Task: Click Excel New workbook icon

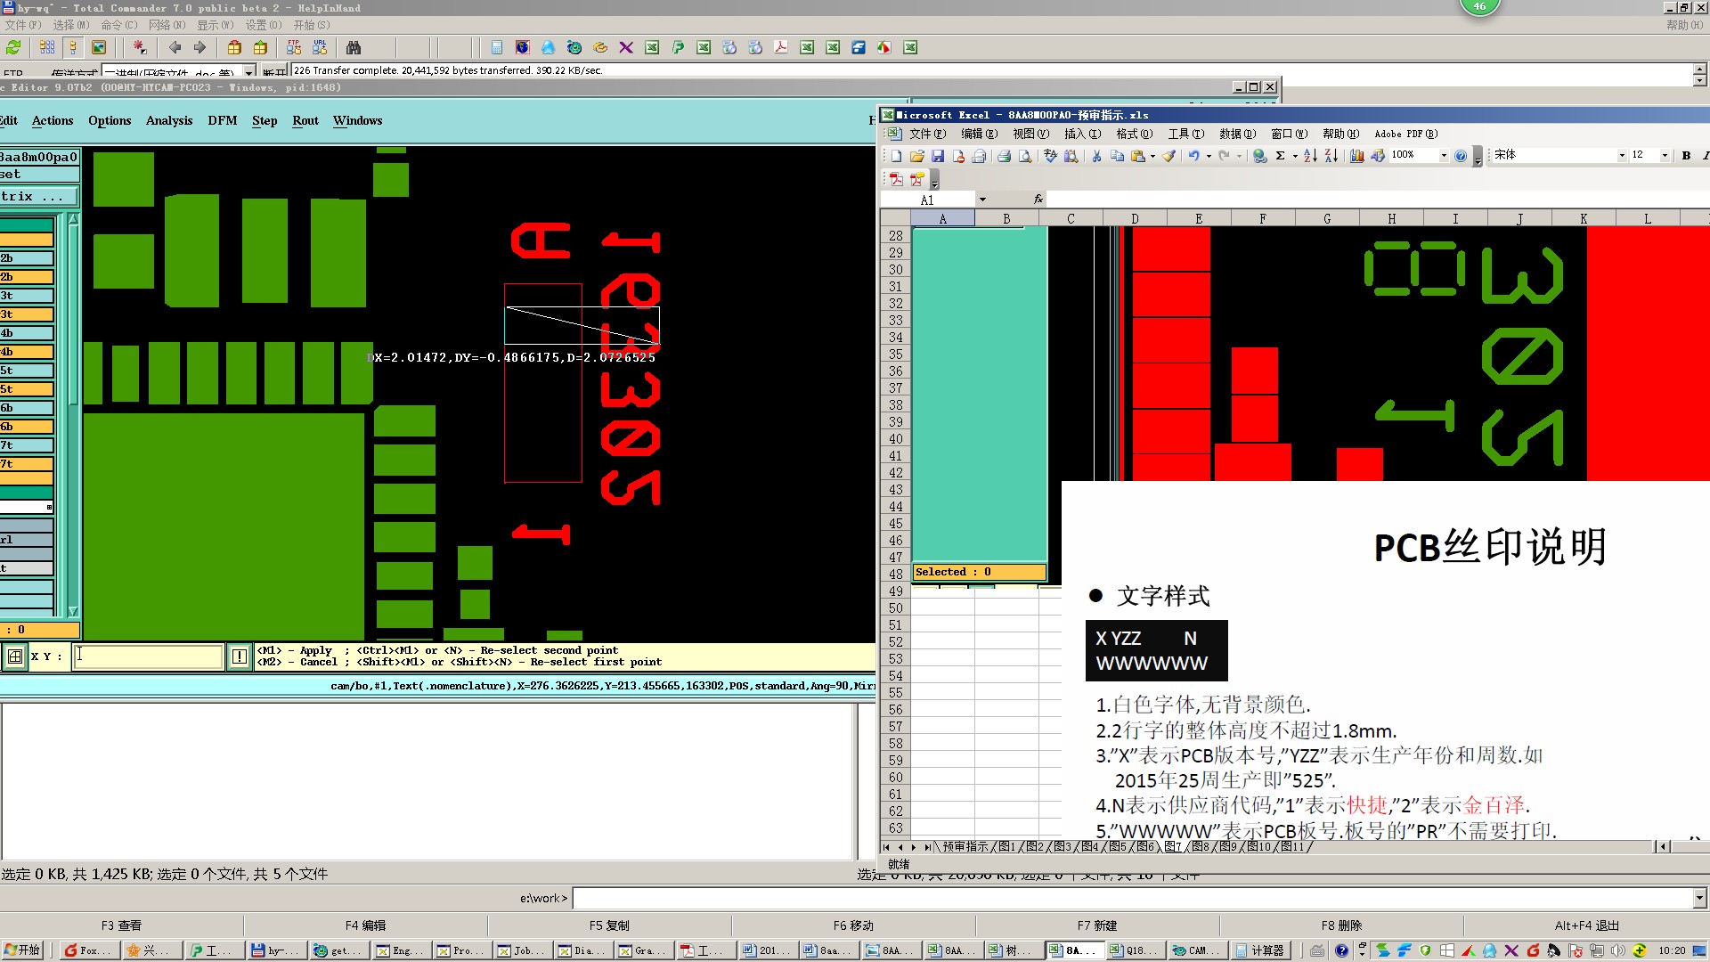Action: [x=896, y=156]
